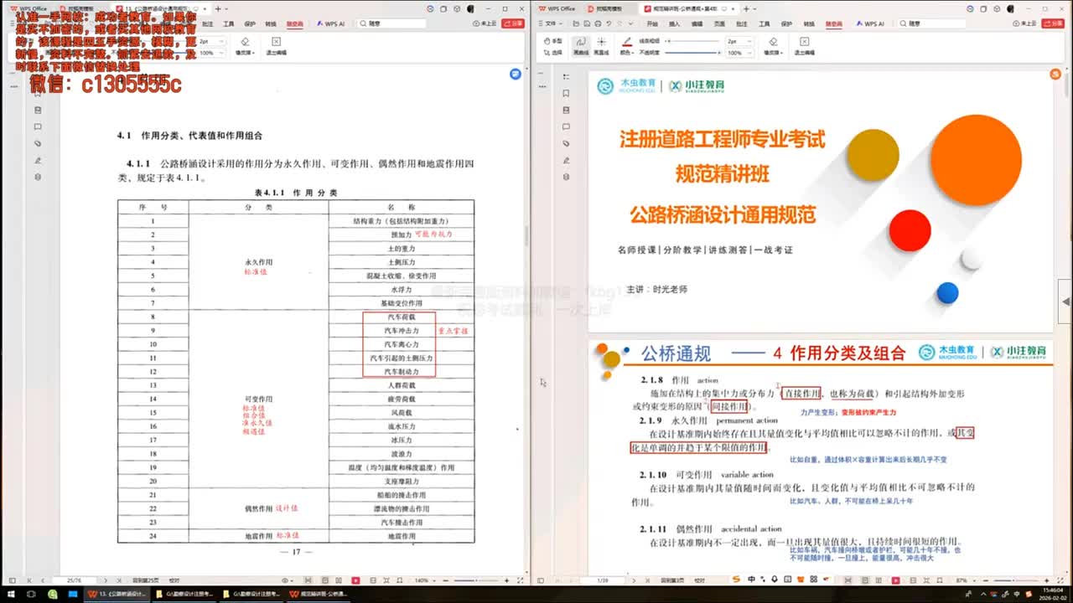Click the 1/39 page number field
This screenshot has width=1073, height=603.
tap(602, 580)
